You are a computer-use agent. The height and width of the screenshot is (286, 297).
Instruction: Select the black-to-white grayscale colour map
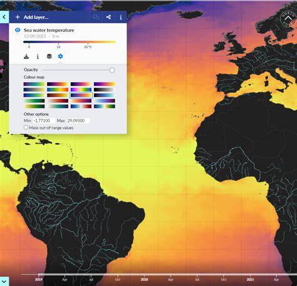[105, 89]
